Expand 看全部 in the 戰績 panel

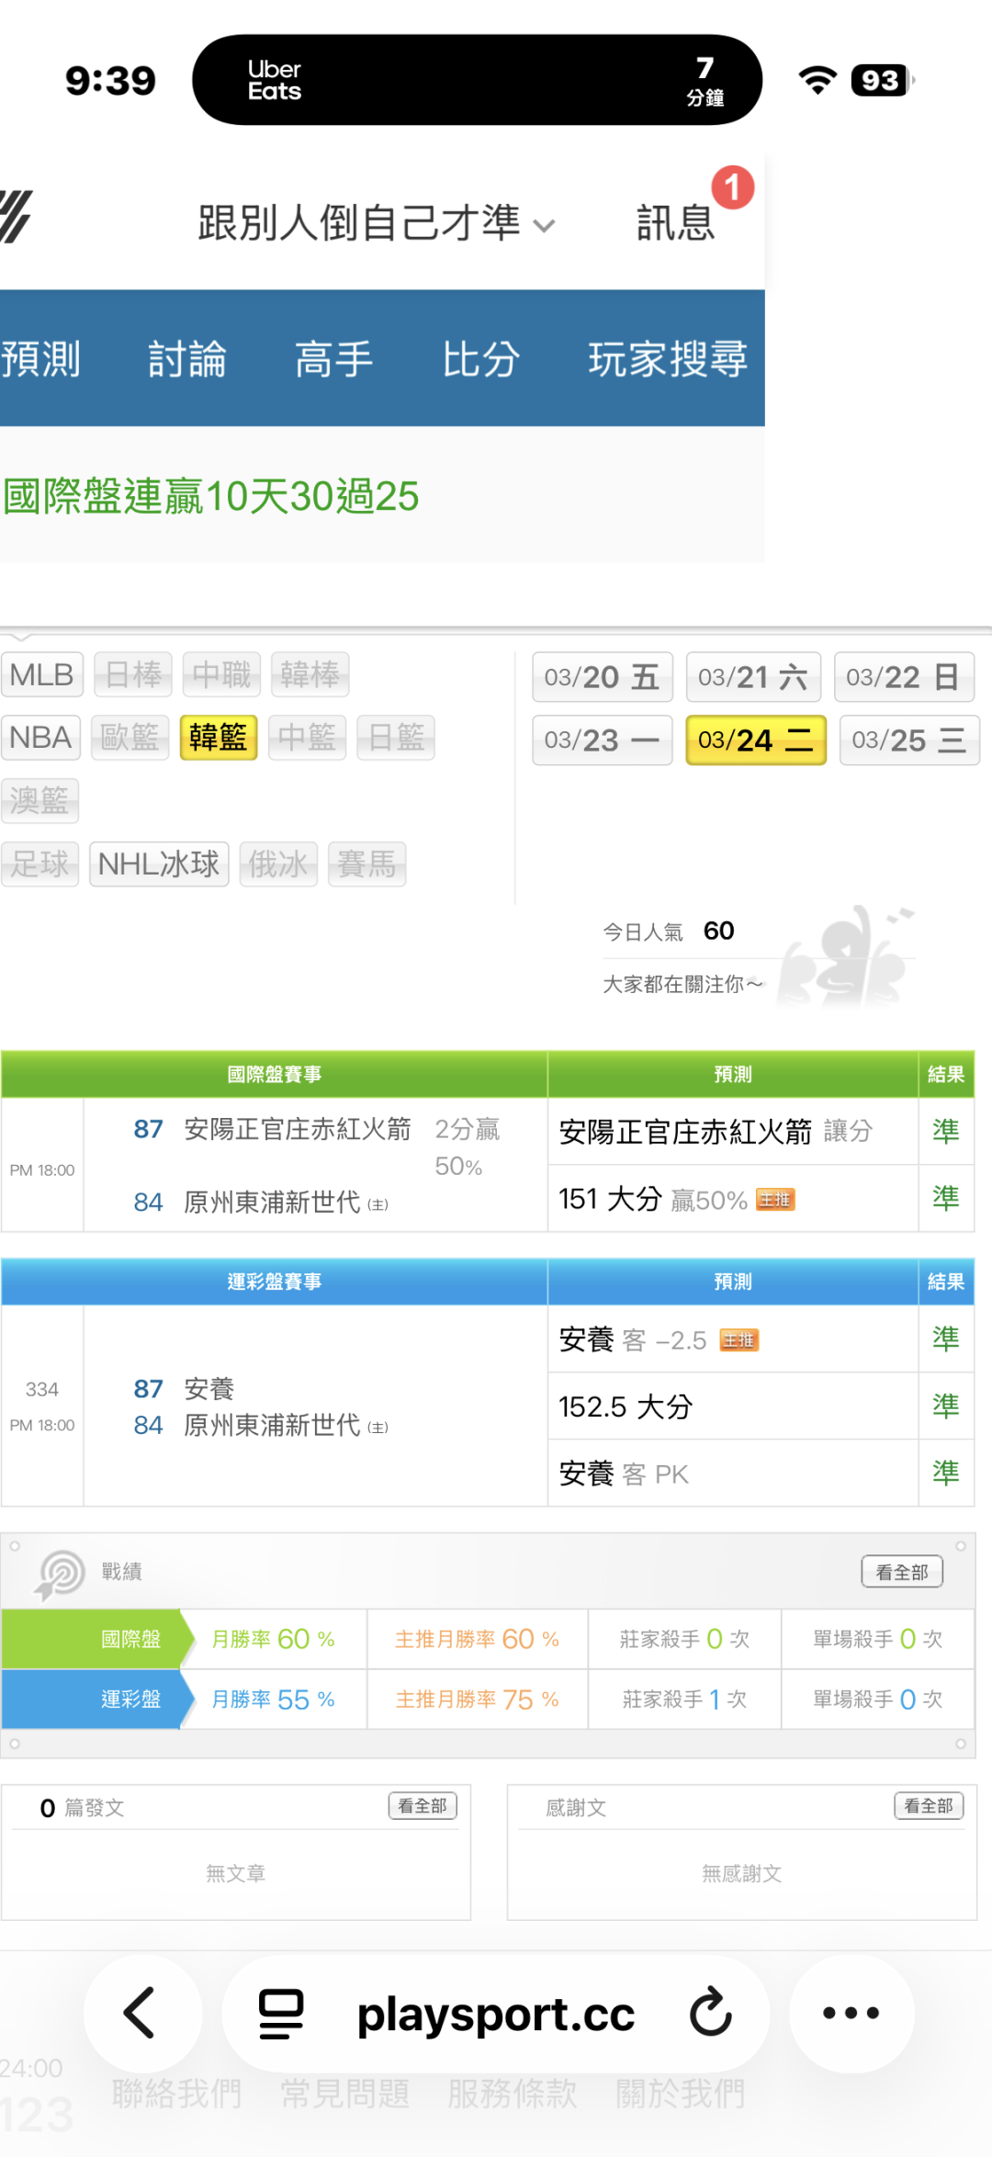[x=901, y=1572]
